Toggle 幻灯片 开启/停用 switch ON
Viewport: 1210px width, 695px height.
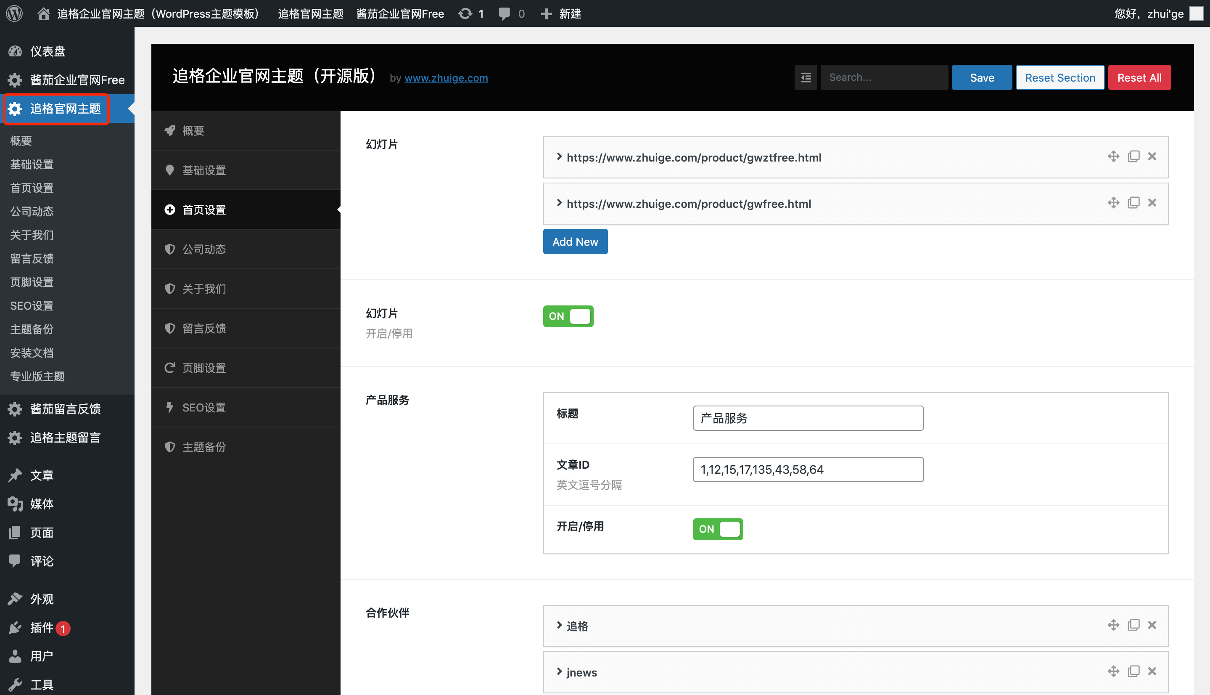click(568, 316)
